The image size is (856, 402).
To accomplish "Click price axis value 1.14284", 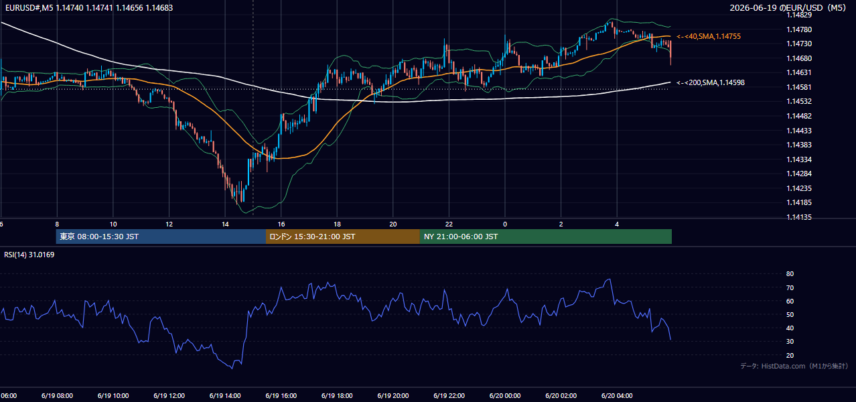I will tap(798, 174).
